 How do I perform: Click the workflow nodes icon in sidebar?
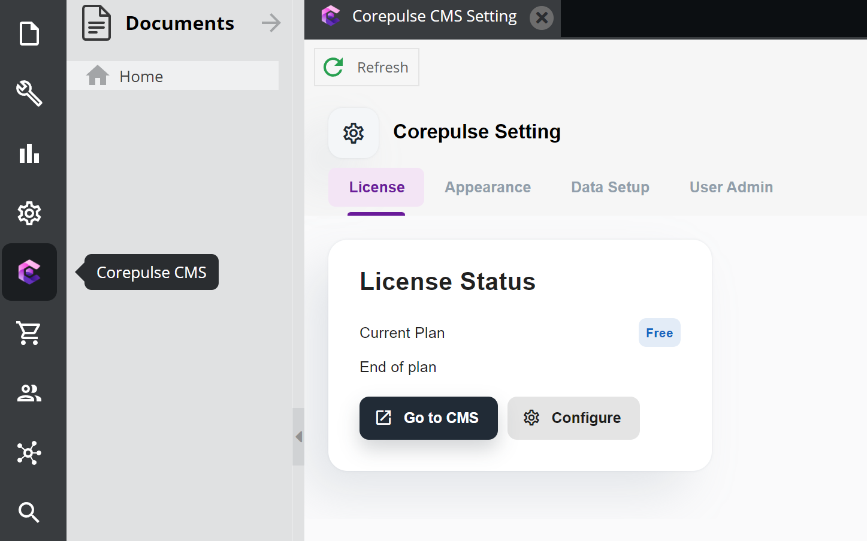(29, 453)
